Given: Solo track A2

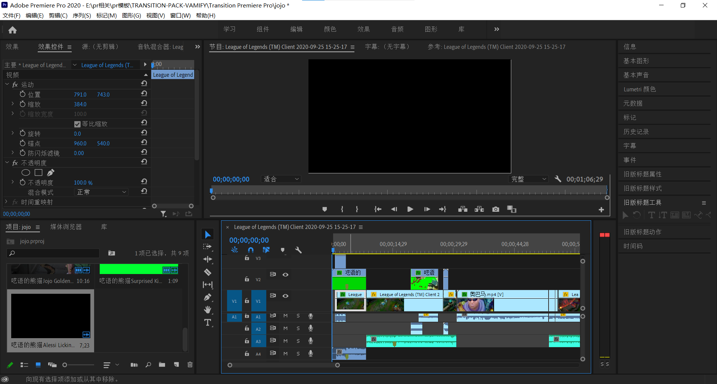Looking at the screenshot, I should point(298,328).
